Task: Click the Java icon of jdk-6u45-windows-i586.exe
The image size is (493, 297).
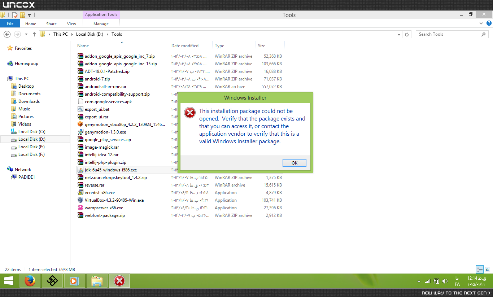Action: [x=80, y=170]
